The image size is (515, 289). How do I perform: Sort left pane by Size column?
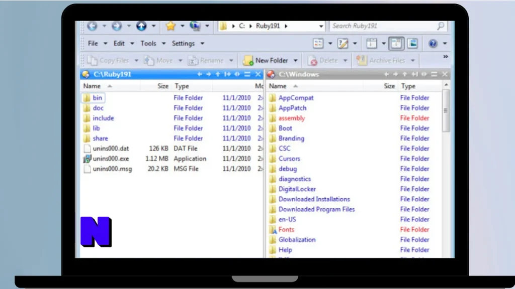(x=155, y=86)
